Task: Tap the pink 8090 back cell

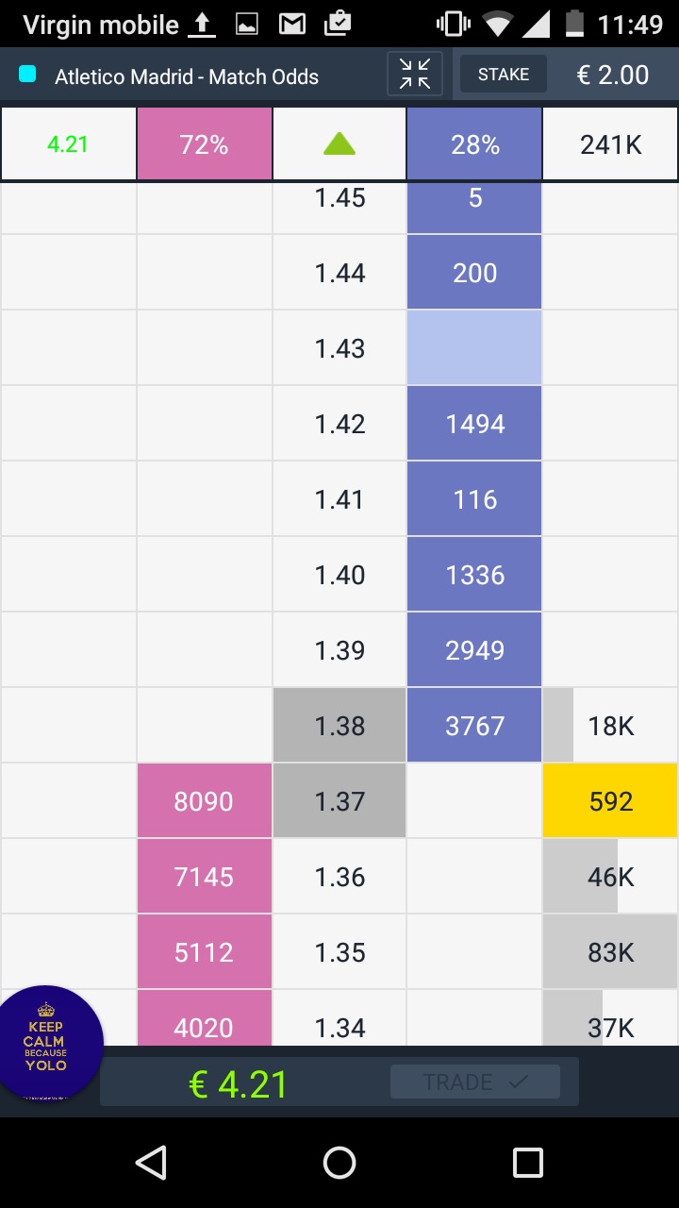Action: pyautogui.click(x=205, y=801)
